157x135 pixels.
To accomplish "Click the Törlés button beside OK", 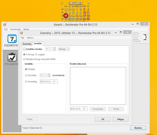I will pyautogui.click(x=29, y=119).
